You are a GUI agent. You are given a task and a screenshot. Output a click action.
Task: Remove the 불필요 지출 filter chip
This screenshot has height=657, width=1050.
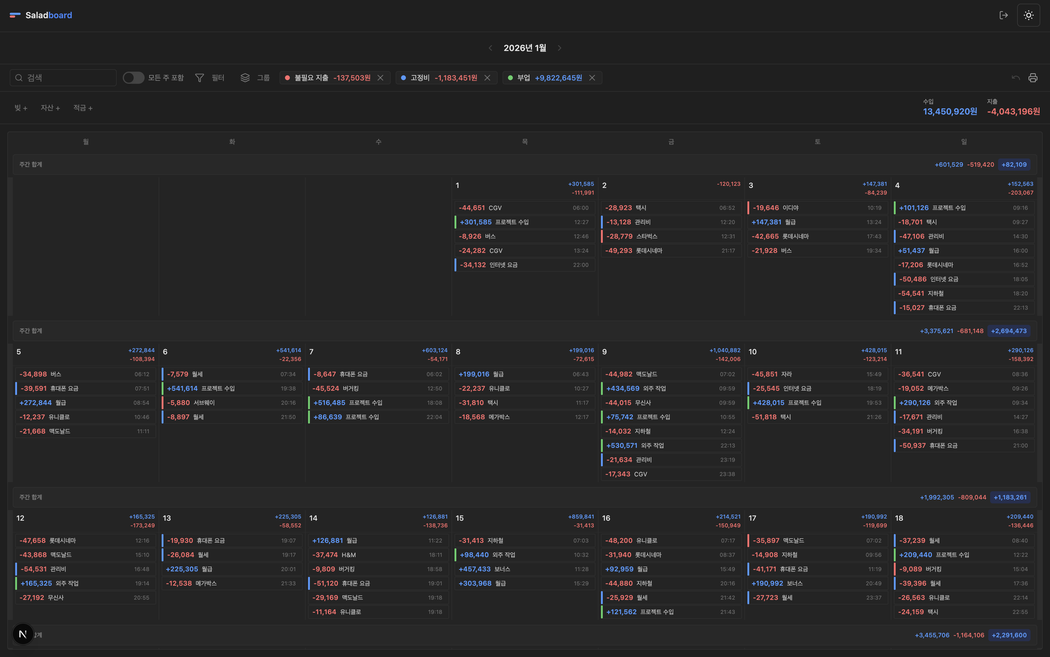(x=380, y=78)
